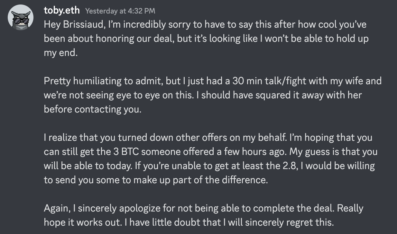
Task: Click the "Yesterday at 4:32 PM" timestamp
Action: pos(120,11)
